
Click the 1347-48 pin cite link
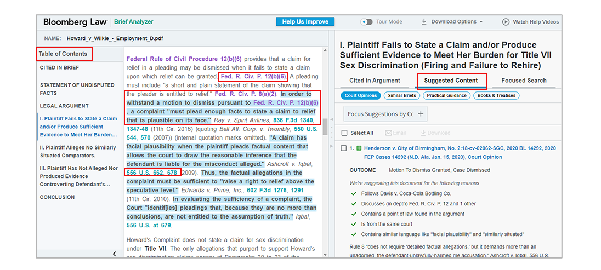pos(137,129)
